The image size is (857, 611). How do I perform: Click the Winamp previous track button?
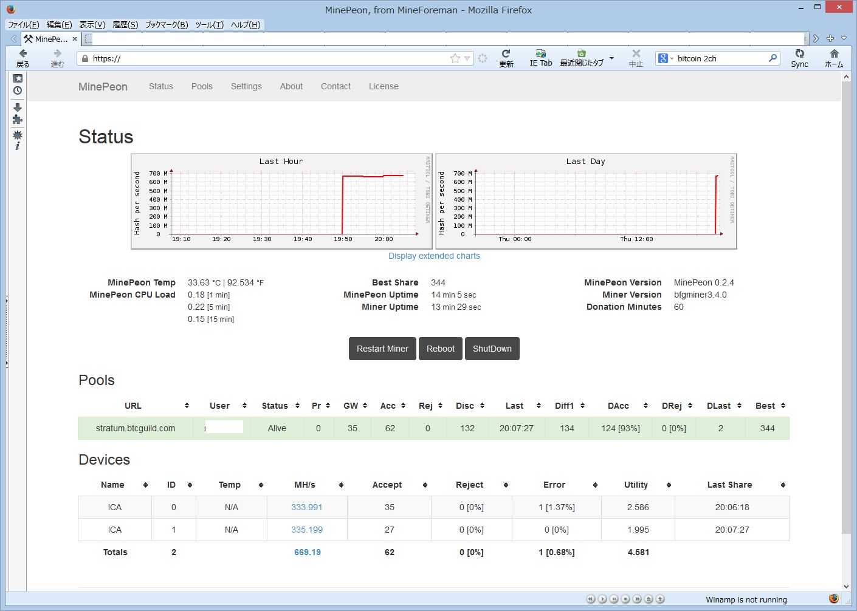pos(591,599)
